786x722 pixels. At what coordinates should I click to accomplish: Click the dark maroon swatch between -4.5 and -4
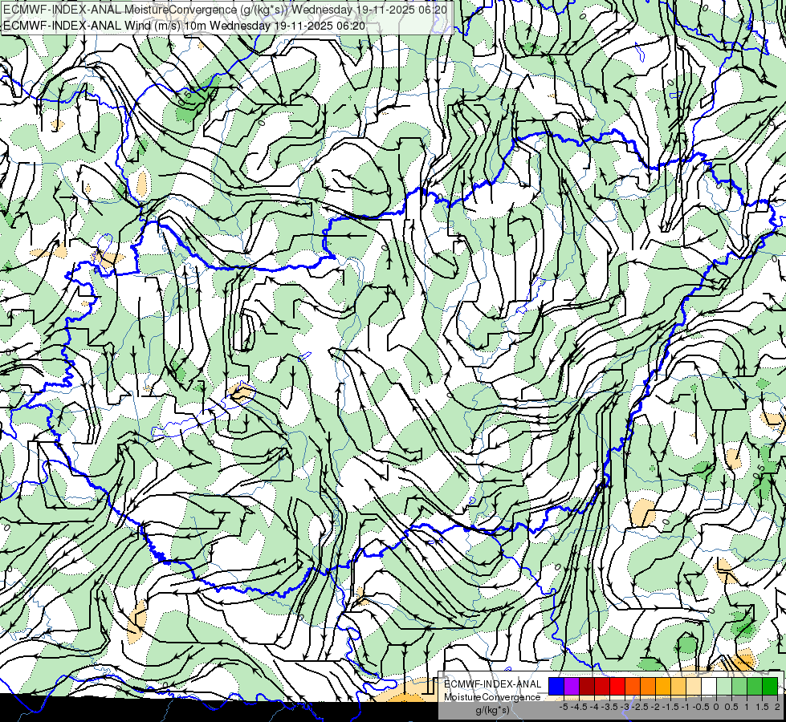pyautogui.click(x=587, y=686)
